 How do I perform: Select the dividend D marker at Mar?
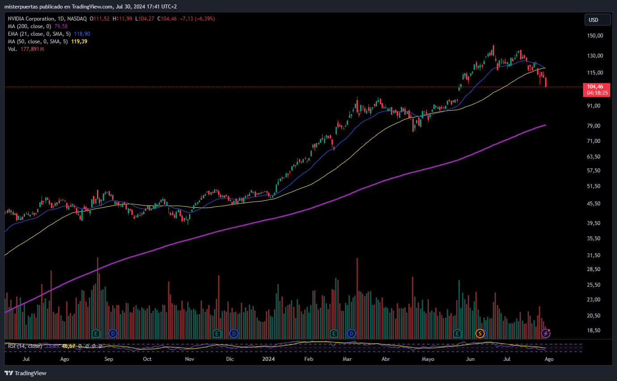point(351,333)
